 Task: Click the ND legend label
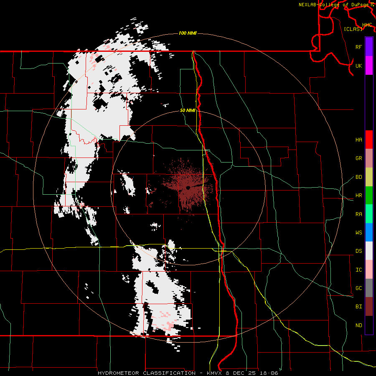[358, 325]
